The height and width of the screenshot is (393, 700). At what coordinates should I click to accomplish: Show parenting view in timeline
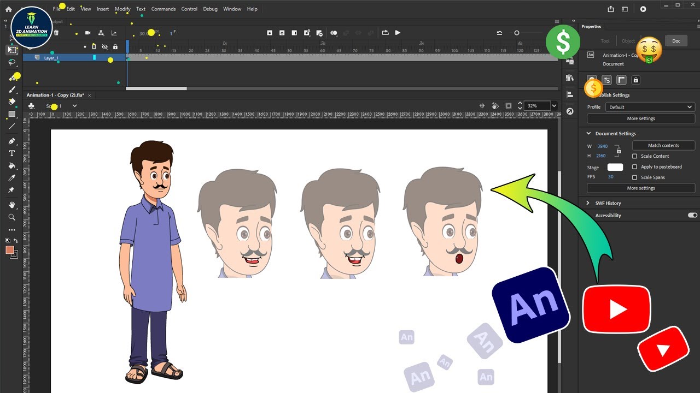[x=101, y=33]
